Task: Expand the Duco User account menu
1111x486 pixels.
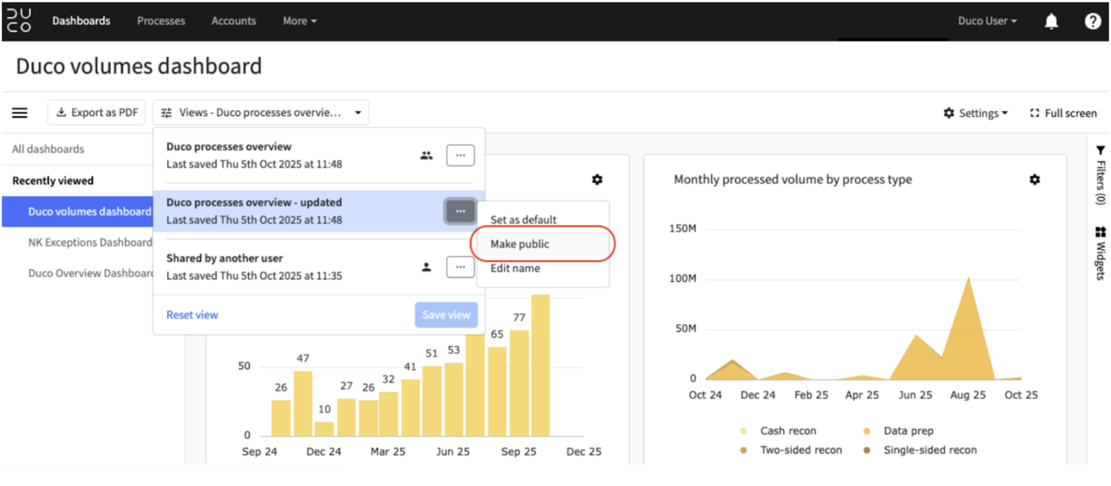Action: tap(987, 21)
